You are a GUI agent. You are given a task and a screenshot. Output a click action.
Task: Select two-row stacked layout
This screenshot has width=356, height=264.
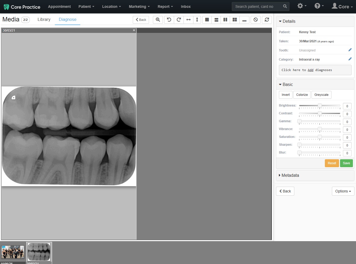tap(216, 20)
